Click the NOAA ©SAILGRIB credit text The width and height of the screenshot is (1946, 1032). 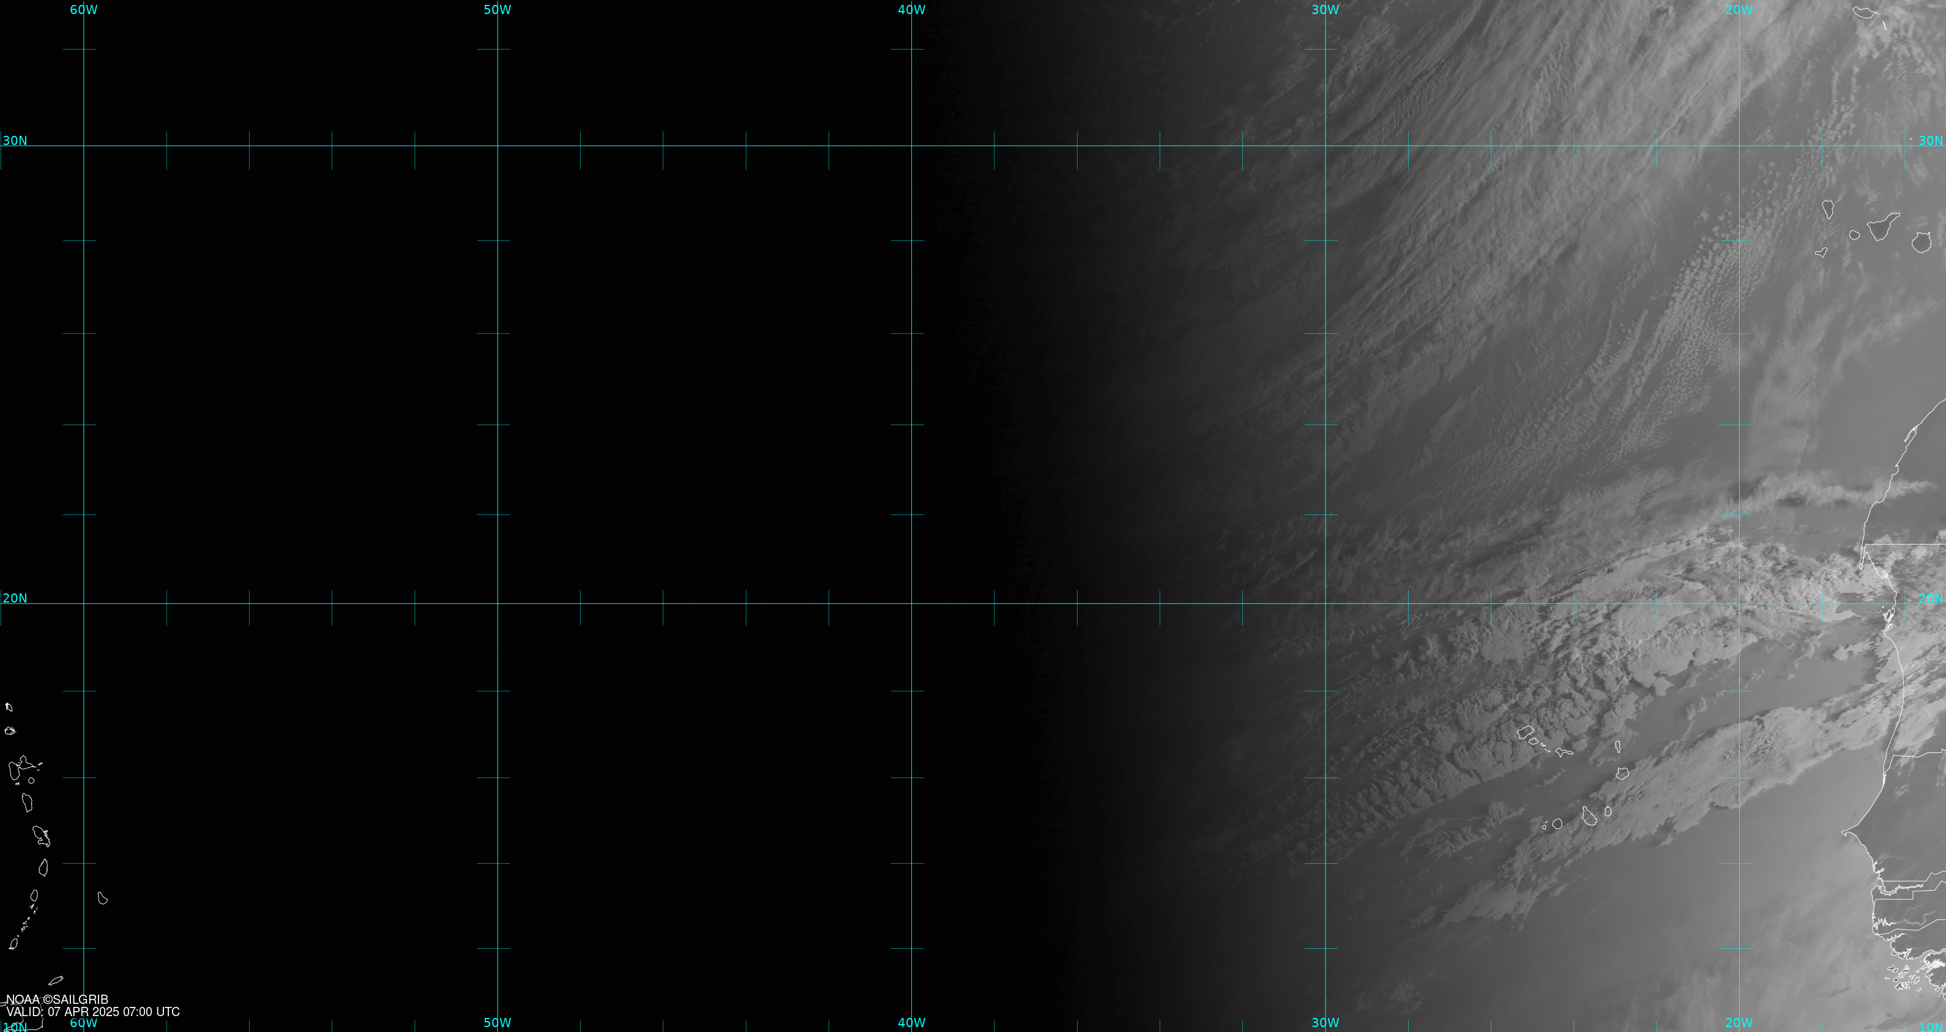coord(58,1000)
